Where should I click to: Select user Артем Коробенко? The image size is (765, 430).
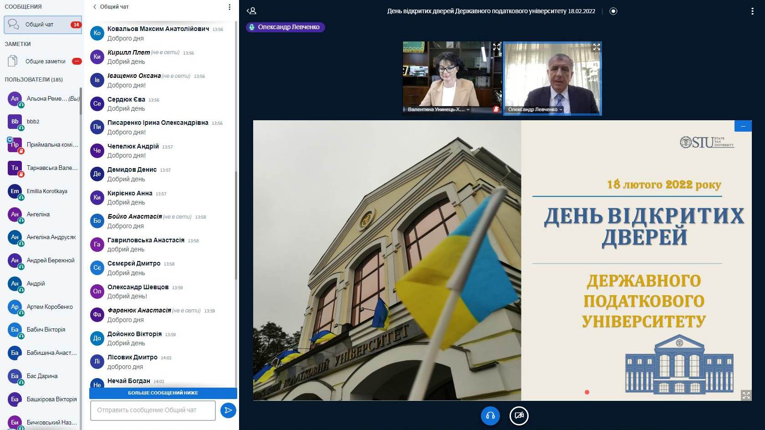43,307
